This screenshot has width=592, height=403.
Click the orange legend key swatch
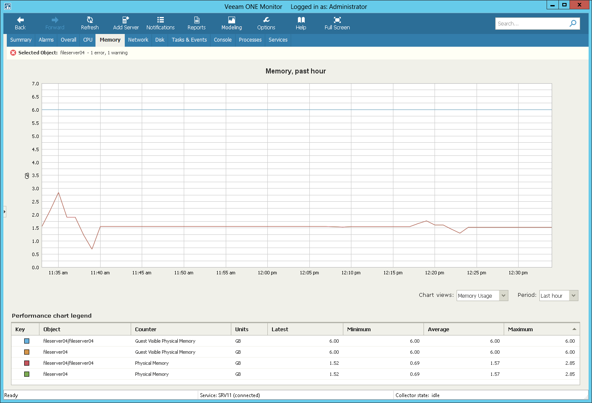27,352
